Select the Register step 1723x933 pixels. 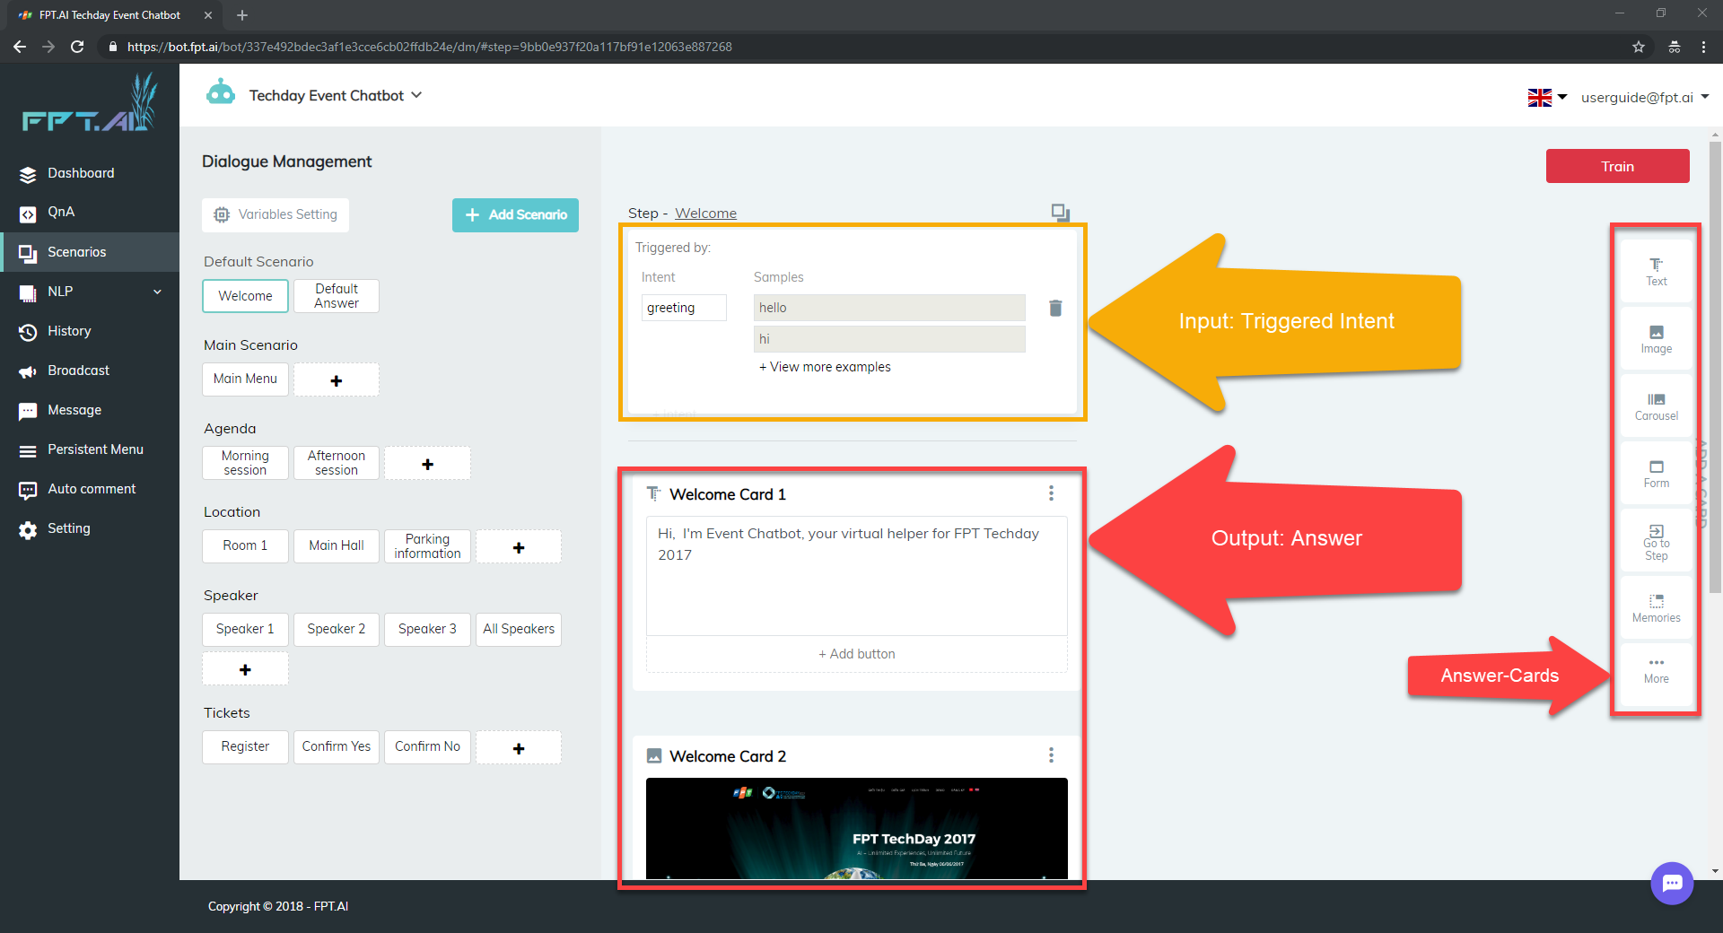(245, 747)
